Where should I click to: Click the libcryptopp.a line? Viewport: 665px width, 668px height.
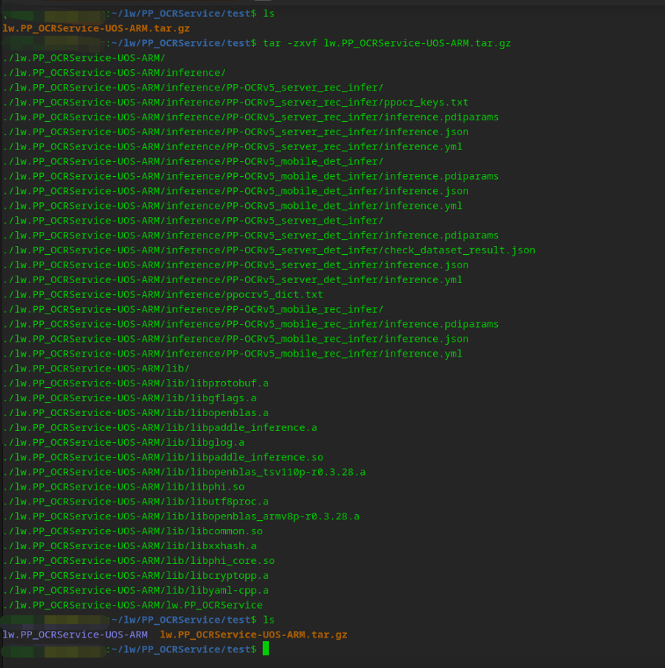(135, 576)
